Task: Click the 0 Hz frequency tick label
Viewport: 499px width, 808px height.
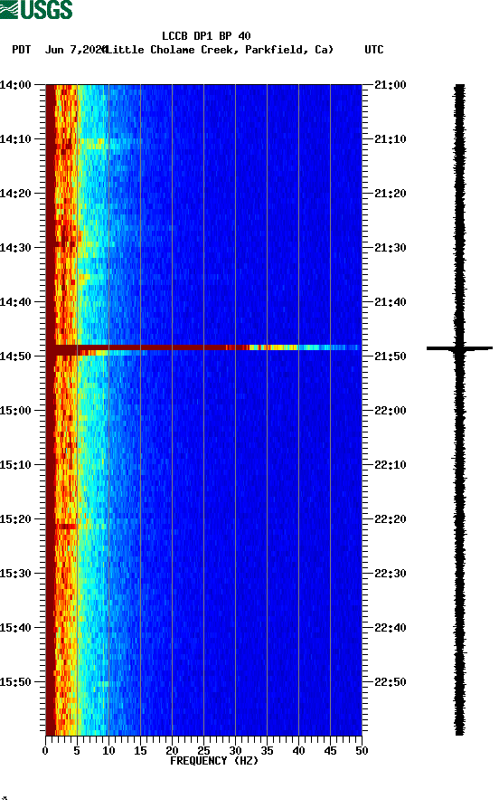Action: click(45, 751)
